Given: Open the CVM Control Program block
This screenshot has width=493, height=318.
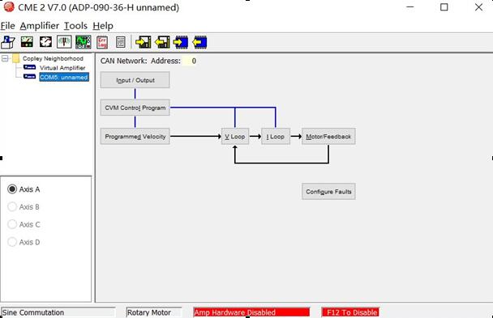Looking at the screenshot, I should pyautogui.click(x=135, y=108).
